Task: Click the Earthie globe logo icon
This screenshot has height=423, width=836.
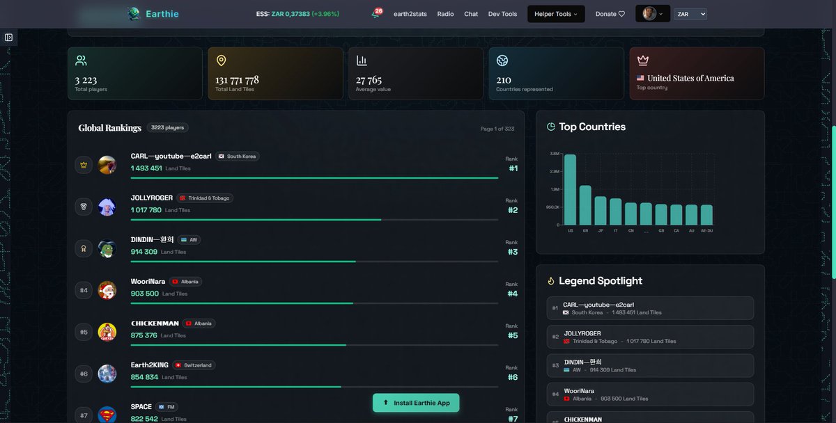Action: tap(134, 14)
